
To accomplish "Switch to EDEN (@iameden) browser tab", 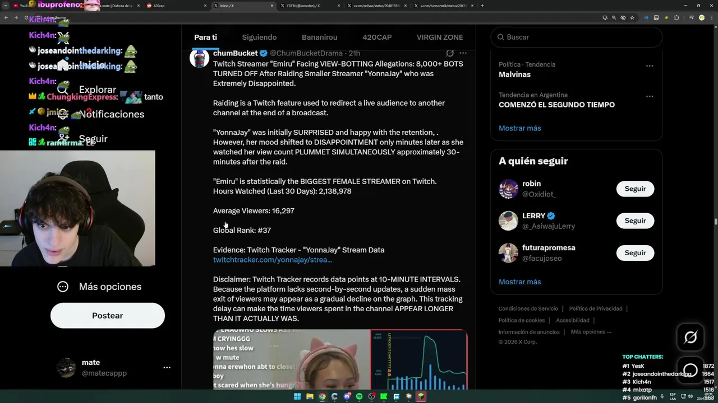I will tap(309, 6).
